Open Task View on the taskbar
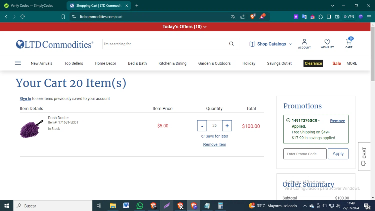 pyautogui.click(x=99, y=206)
